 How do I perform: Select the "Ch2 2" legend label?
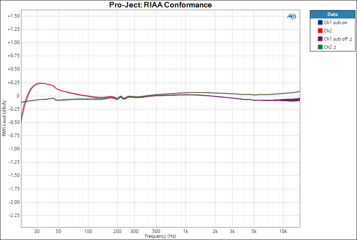click(330, 47)
